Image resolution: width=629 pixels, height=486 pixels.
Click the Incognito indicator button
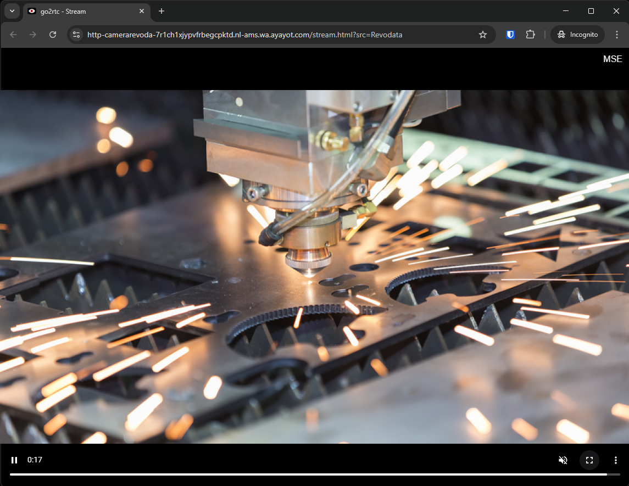pos(577,35)
